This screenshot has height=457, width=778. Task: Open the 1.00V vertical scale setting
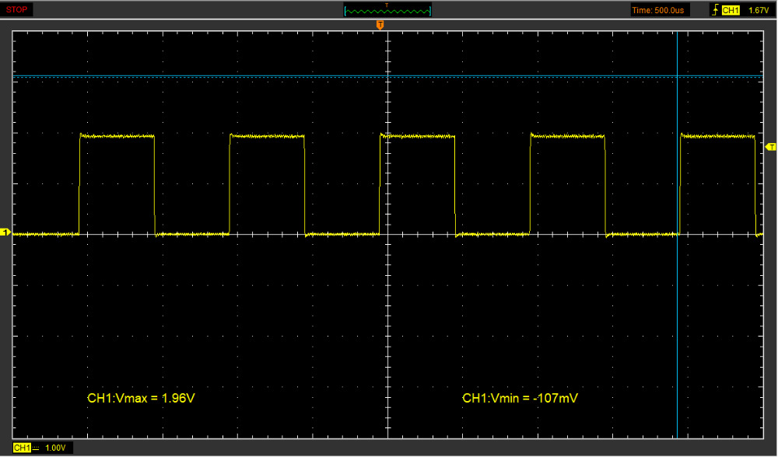pyautogui.click(x=56, y=448)
